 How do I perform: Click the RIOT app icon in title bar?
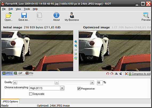[x=3, y=4]
